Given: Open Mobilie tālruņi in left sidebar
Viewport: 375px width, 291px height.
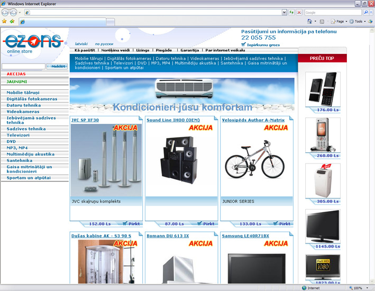Looking at the screenshot, I should tap(23, 93).
